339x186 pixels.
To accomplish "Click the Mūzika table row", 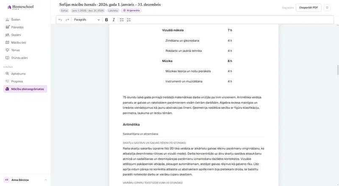I will coord(197,61).
